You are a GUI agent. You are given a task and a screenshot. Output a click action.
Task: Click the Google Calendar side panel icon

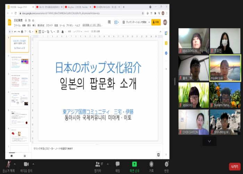(x=166, y=33)
